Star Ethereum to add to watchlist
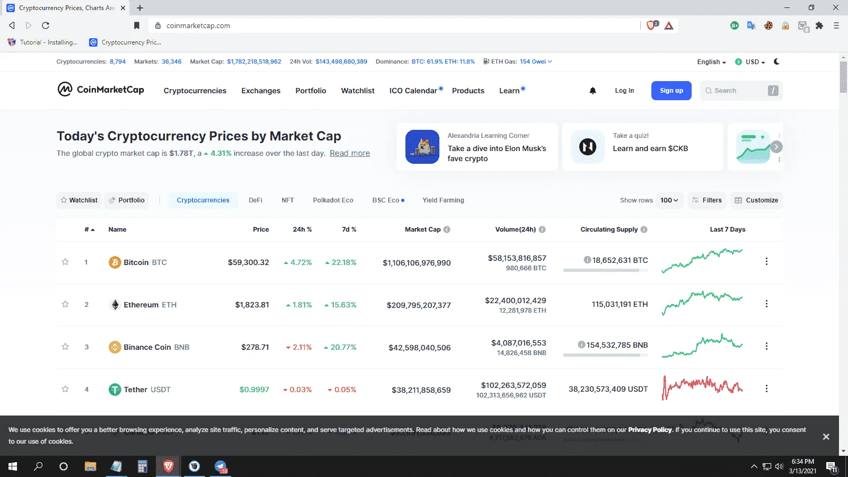 (65, 304)
